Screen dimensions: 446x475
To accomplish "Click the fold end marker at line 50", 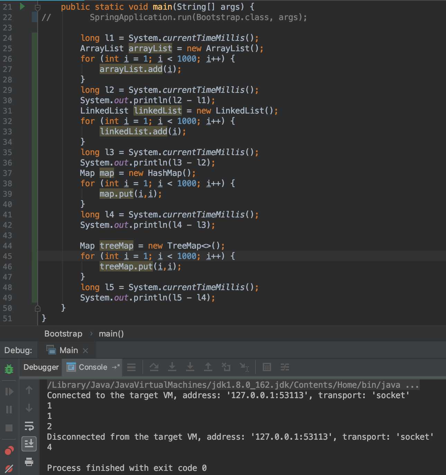I will click(x=38, y=308).
